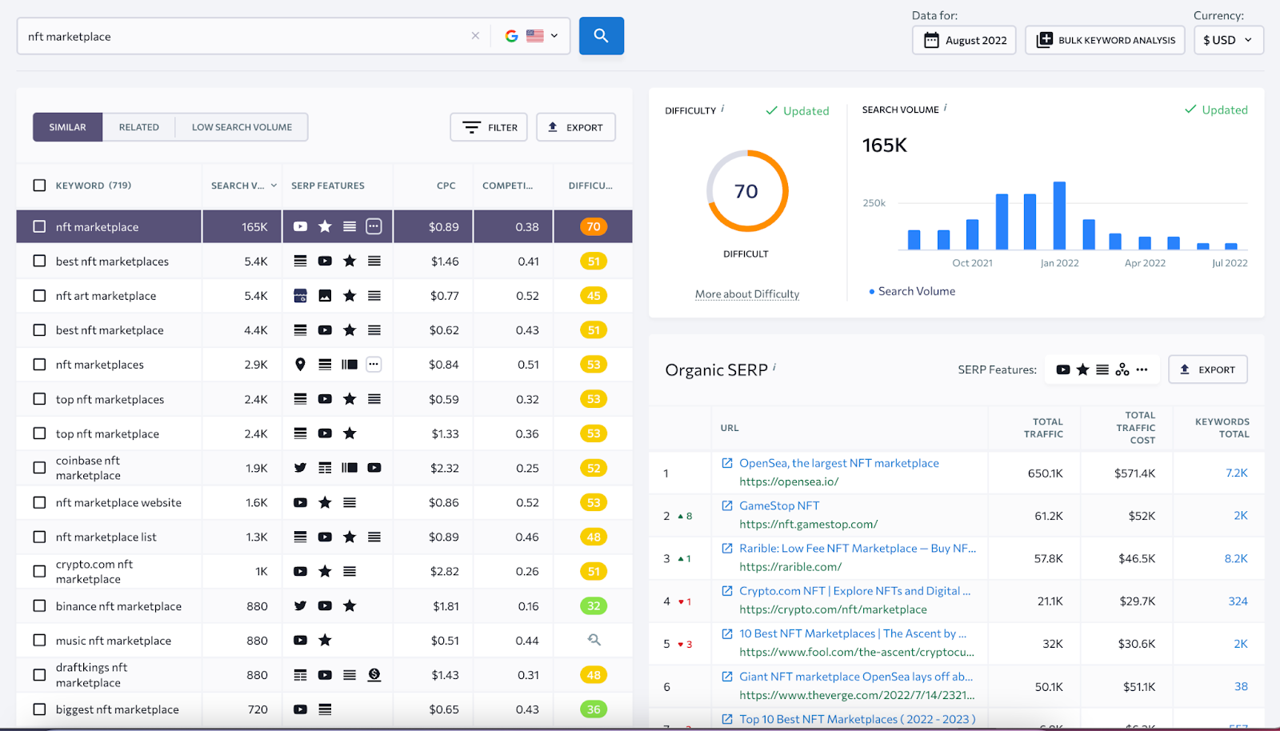Click the tallest bar in Search Volume chart
Viewport: 1280px width, 731px height.
[1059, 216]
